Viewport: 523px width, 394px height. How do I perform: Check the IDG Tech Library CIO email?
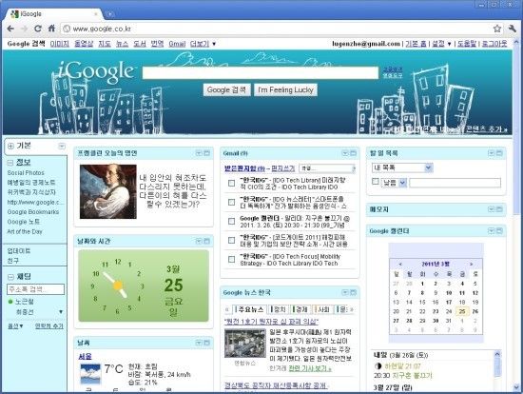[x=231, y=183]
